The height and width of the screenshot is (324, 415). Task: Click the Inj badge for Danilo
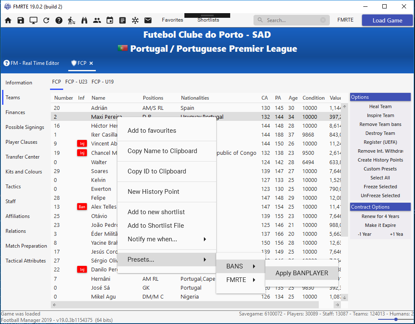(82, 269)
